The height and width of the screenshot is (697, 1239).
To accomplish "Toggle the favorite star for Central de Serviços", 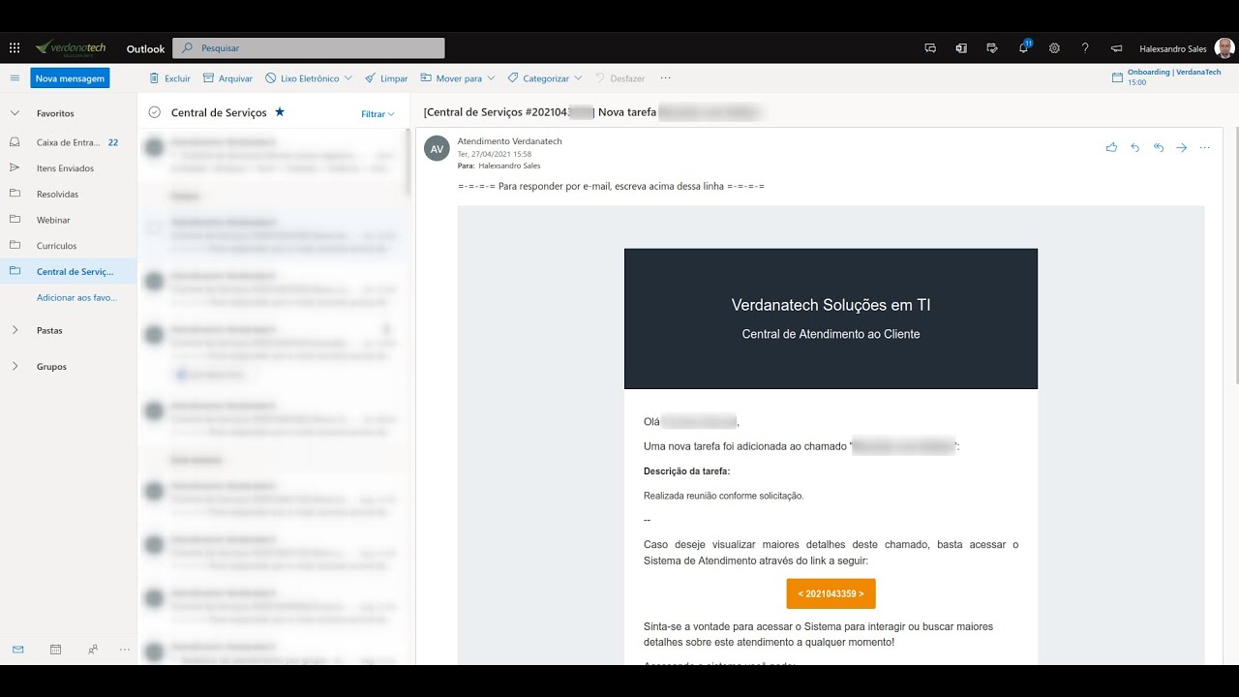I will [280, 112].
